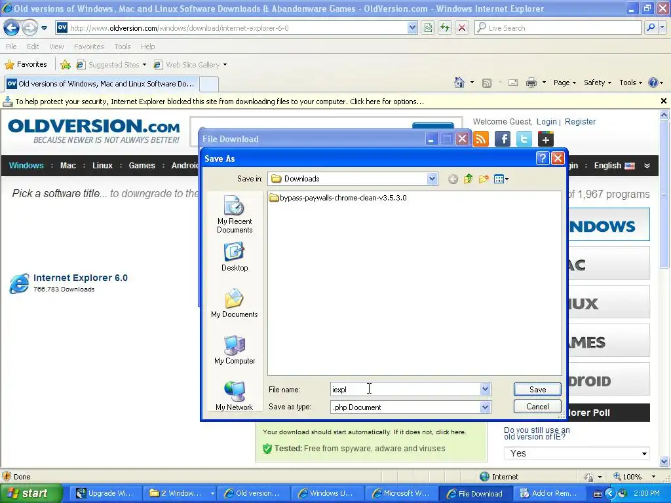Screen dimensions: 671x503
Task: Click the red stop loading icon
Action: click(462, 28)
